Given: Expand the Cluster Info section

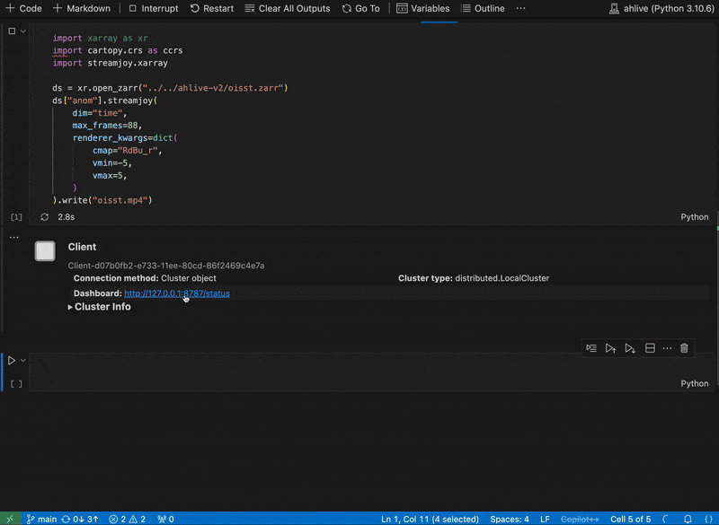Looking at the screenshot, I should coord(100,307).
